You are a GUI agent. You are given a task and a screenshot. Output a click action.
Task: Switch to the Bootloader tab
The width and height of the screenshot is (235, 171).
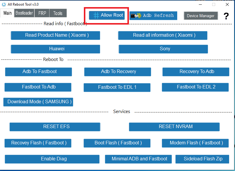pyautogui.click(x=24, y=13)
